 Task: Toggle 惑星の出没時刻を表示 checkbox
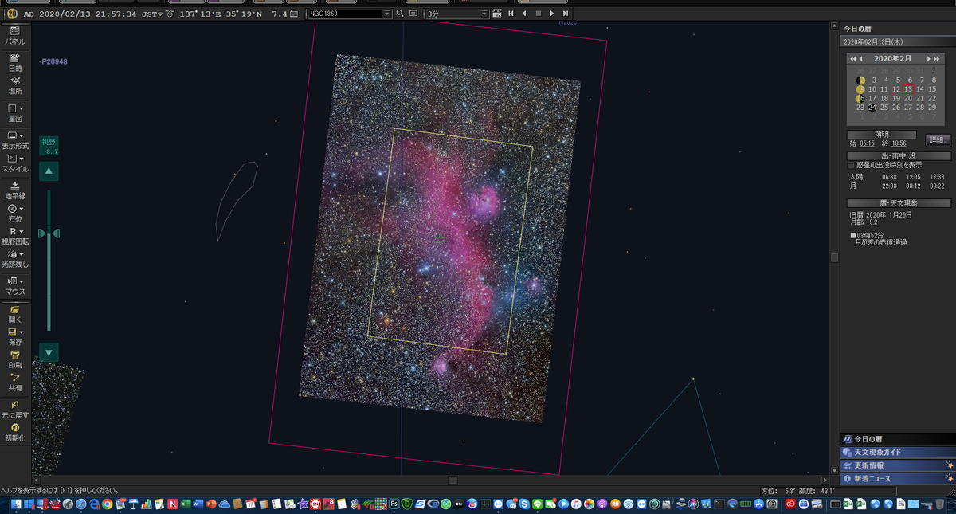[852, 165]
